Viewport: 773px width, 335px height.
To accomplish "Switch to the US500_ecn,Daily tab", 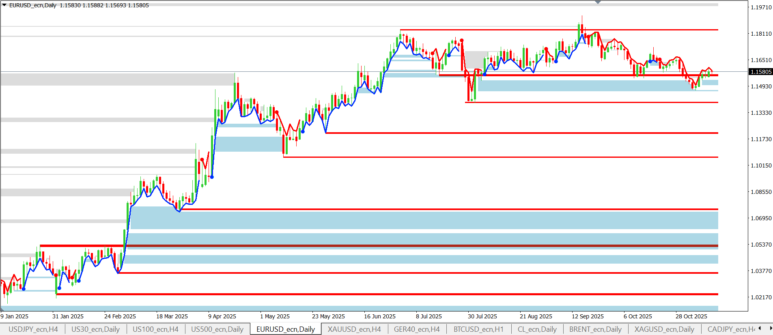I will click(x=217, y=329).
